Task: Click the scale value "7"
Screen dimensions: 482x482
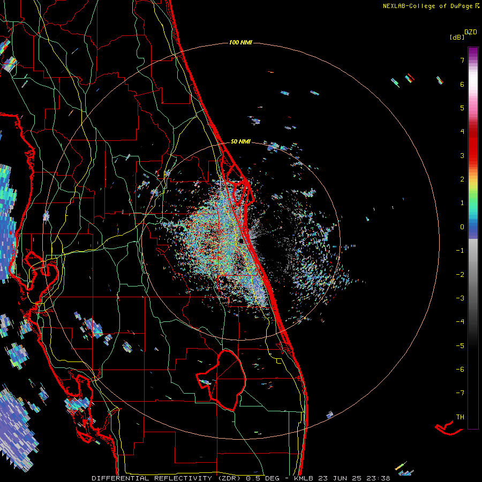Action: point(462,60)
